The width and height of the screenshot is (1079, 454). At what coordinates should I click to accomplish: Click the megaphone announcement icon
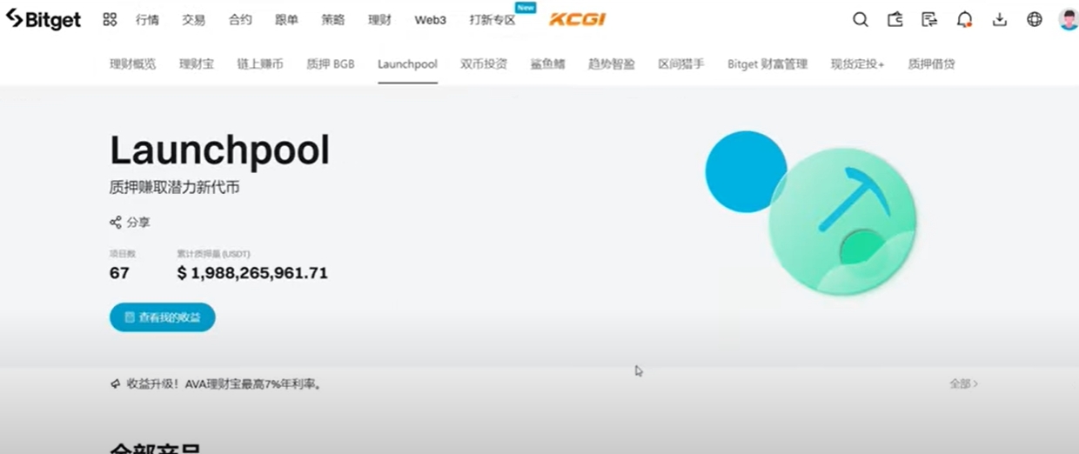[115, 384]
